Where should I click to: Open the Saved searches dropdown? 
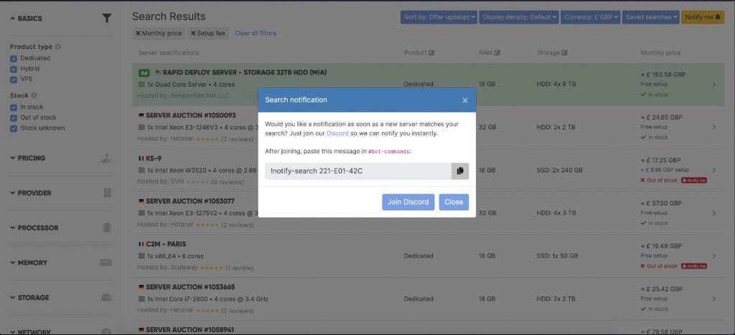tap(651, 17)
